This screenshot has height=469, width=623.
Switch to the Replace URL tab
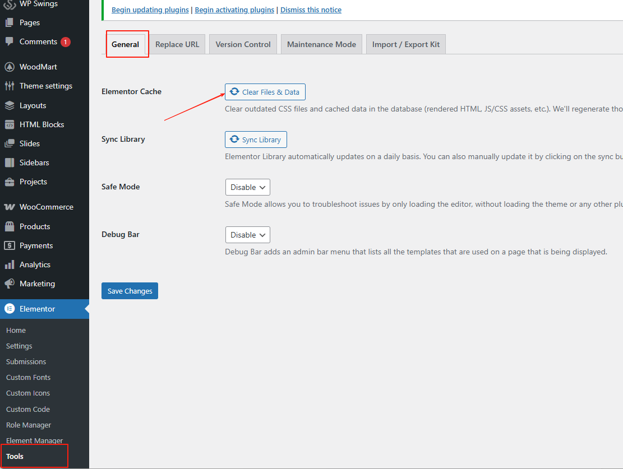[x=177, y=44]
